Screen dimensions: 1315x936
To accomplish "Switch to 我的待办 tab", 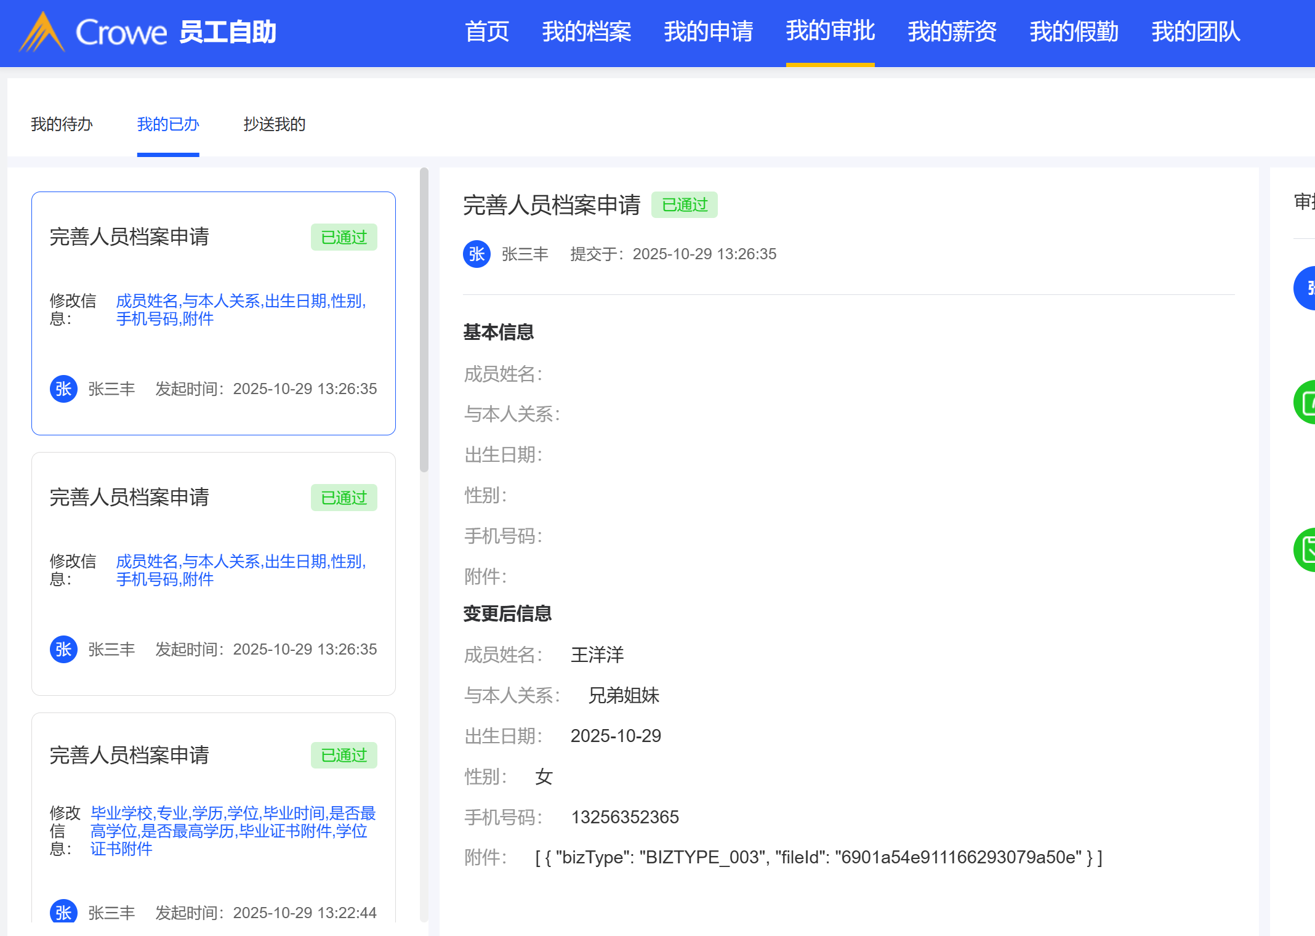I will click(x=62, y=124).
